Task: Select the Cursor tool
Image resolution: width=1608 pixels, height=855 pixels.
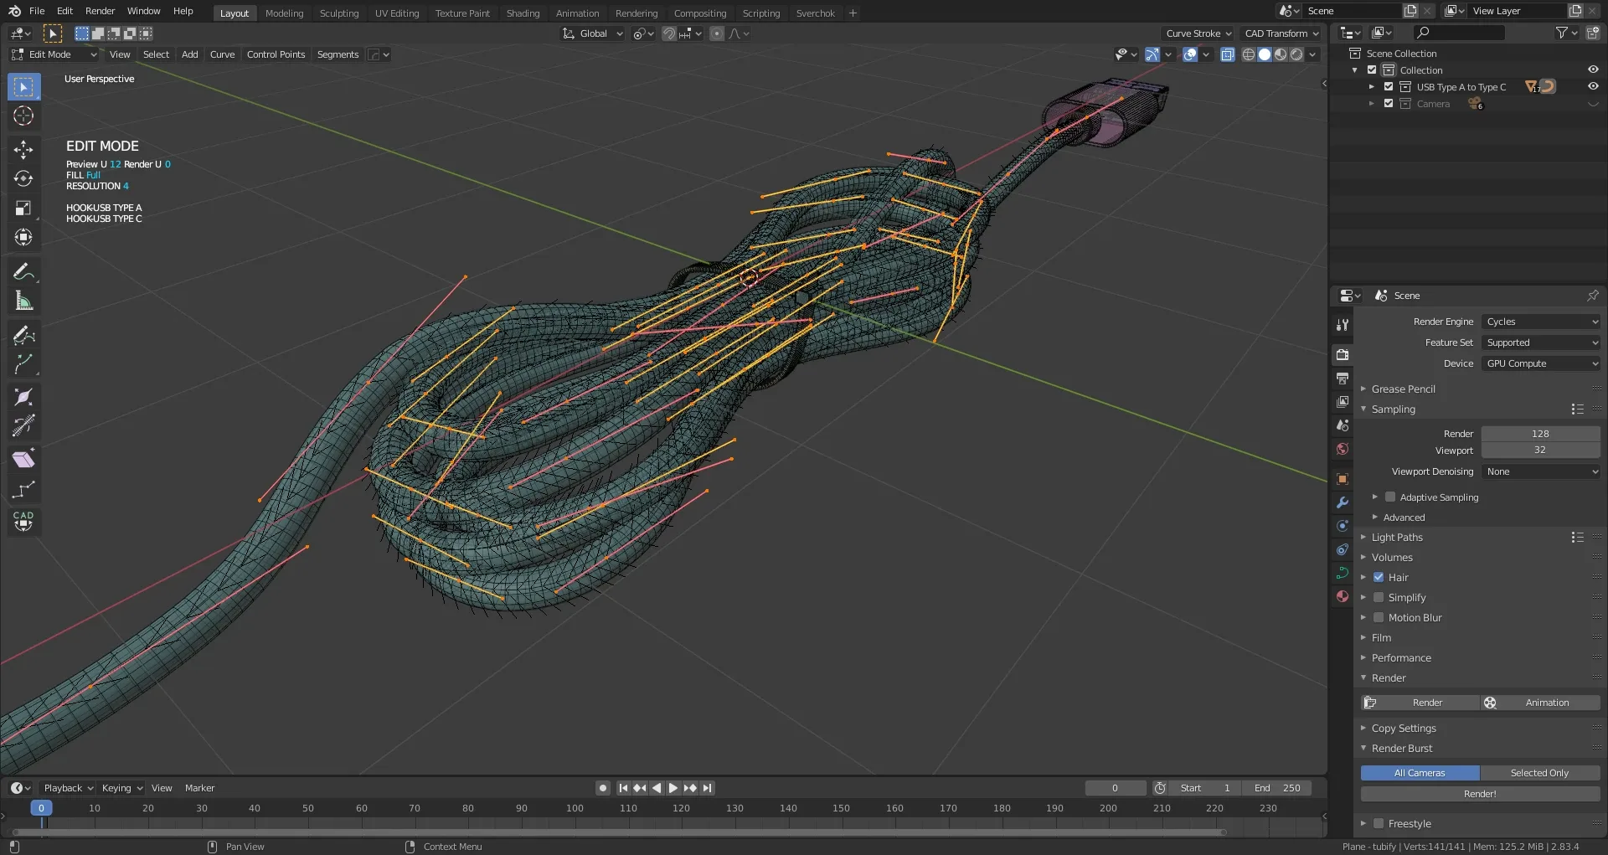Action: (x=23, y=116)
